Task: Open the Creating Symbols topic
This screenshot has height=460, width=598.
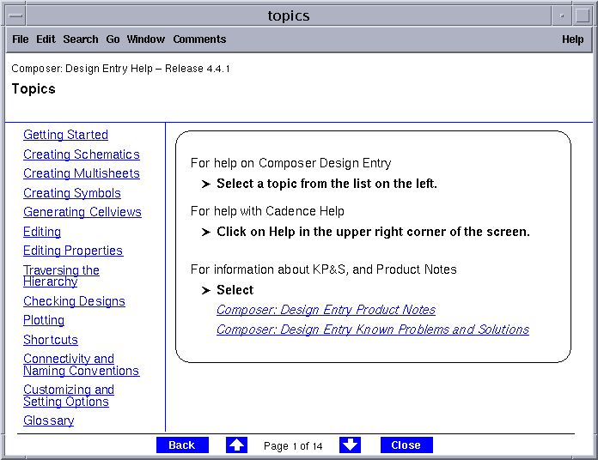Action: [x=72, y=193]
